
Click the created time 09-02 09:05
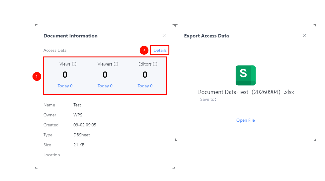(85, 125)
